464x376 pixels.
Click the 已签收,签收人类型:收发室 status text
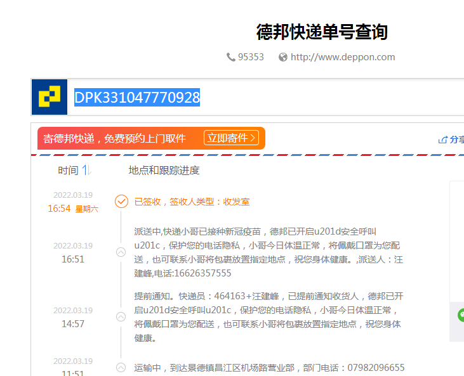[x=192, y=202]
